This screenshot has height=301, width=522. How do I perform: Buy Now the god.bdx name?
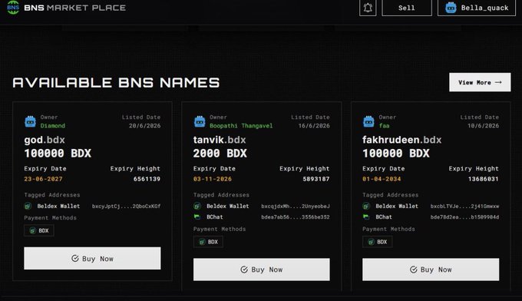coord(92,258)
